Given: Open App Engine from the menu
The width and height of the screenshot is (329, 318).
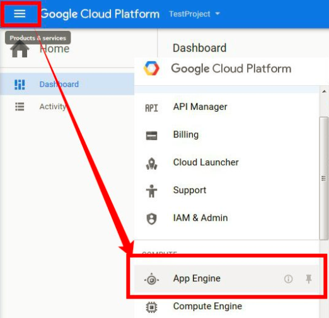Looking at the screenshot, I should [x=226, y=279].
